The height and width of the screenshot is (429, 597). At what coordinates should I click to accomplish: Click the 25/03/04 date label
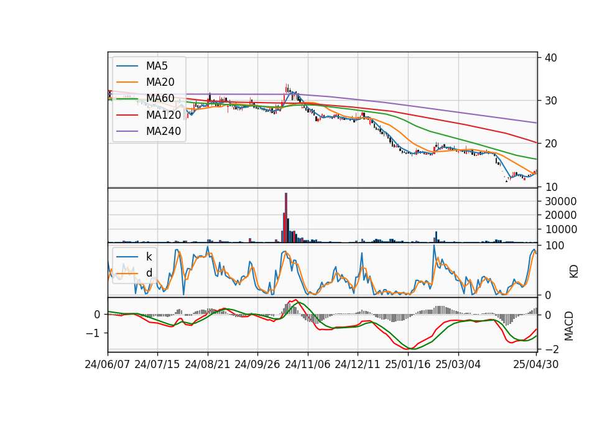pyautogui.click(x=458, y=364)
